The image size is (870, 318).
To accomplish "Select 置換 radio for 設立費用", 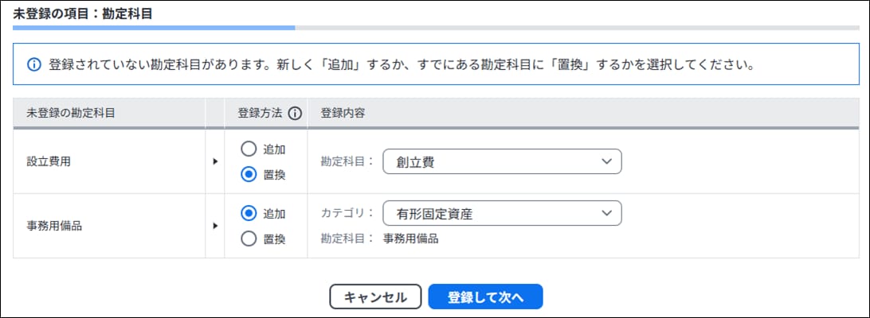I will (x=249, y=175).
